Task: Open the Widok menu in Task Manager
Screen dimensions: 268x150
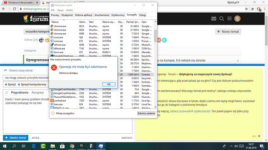Action: pos(69,10)
